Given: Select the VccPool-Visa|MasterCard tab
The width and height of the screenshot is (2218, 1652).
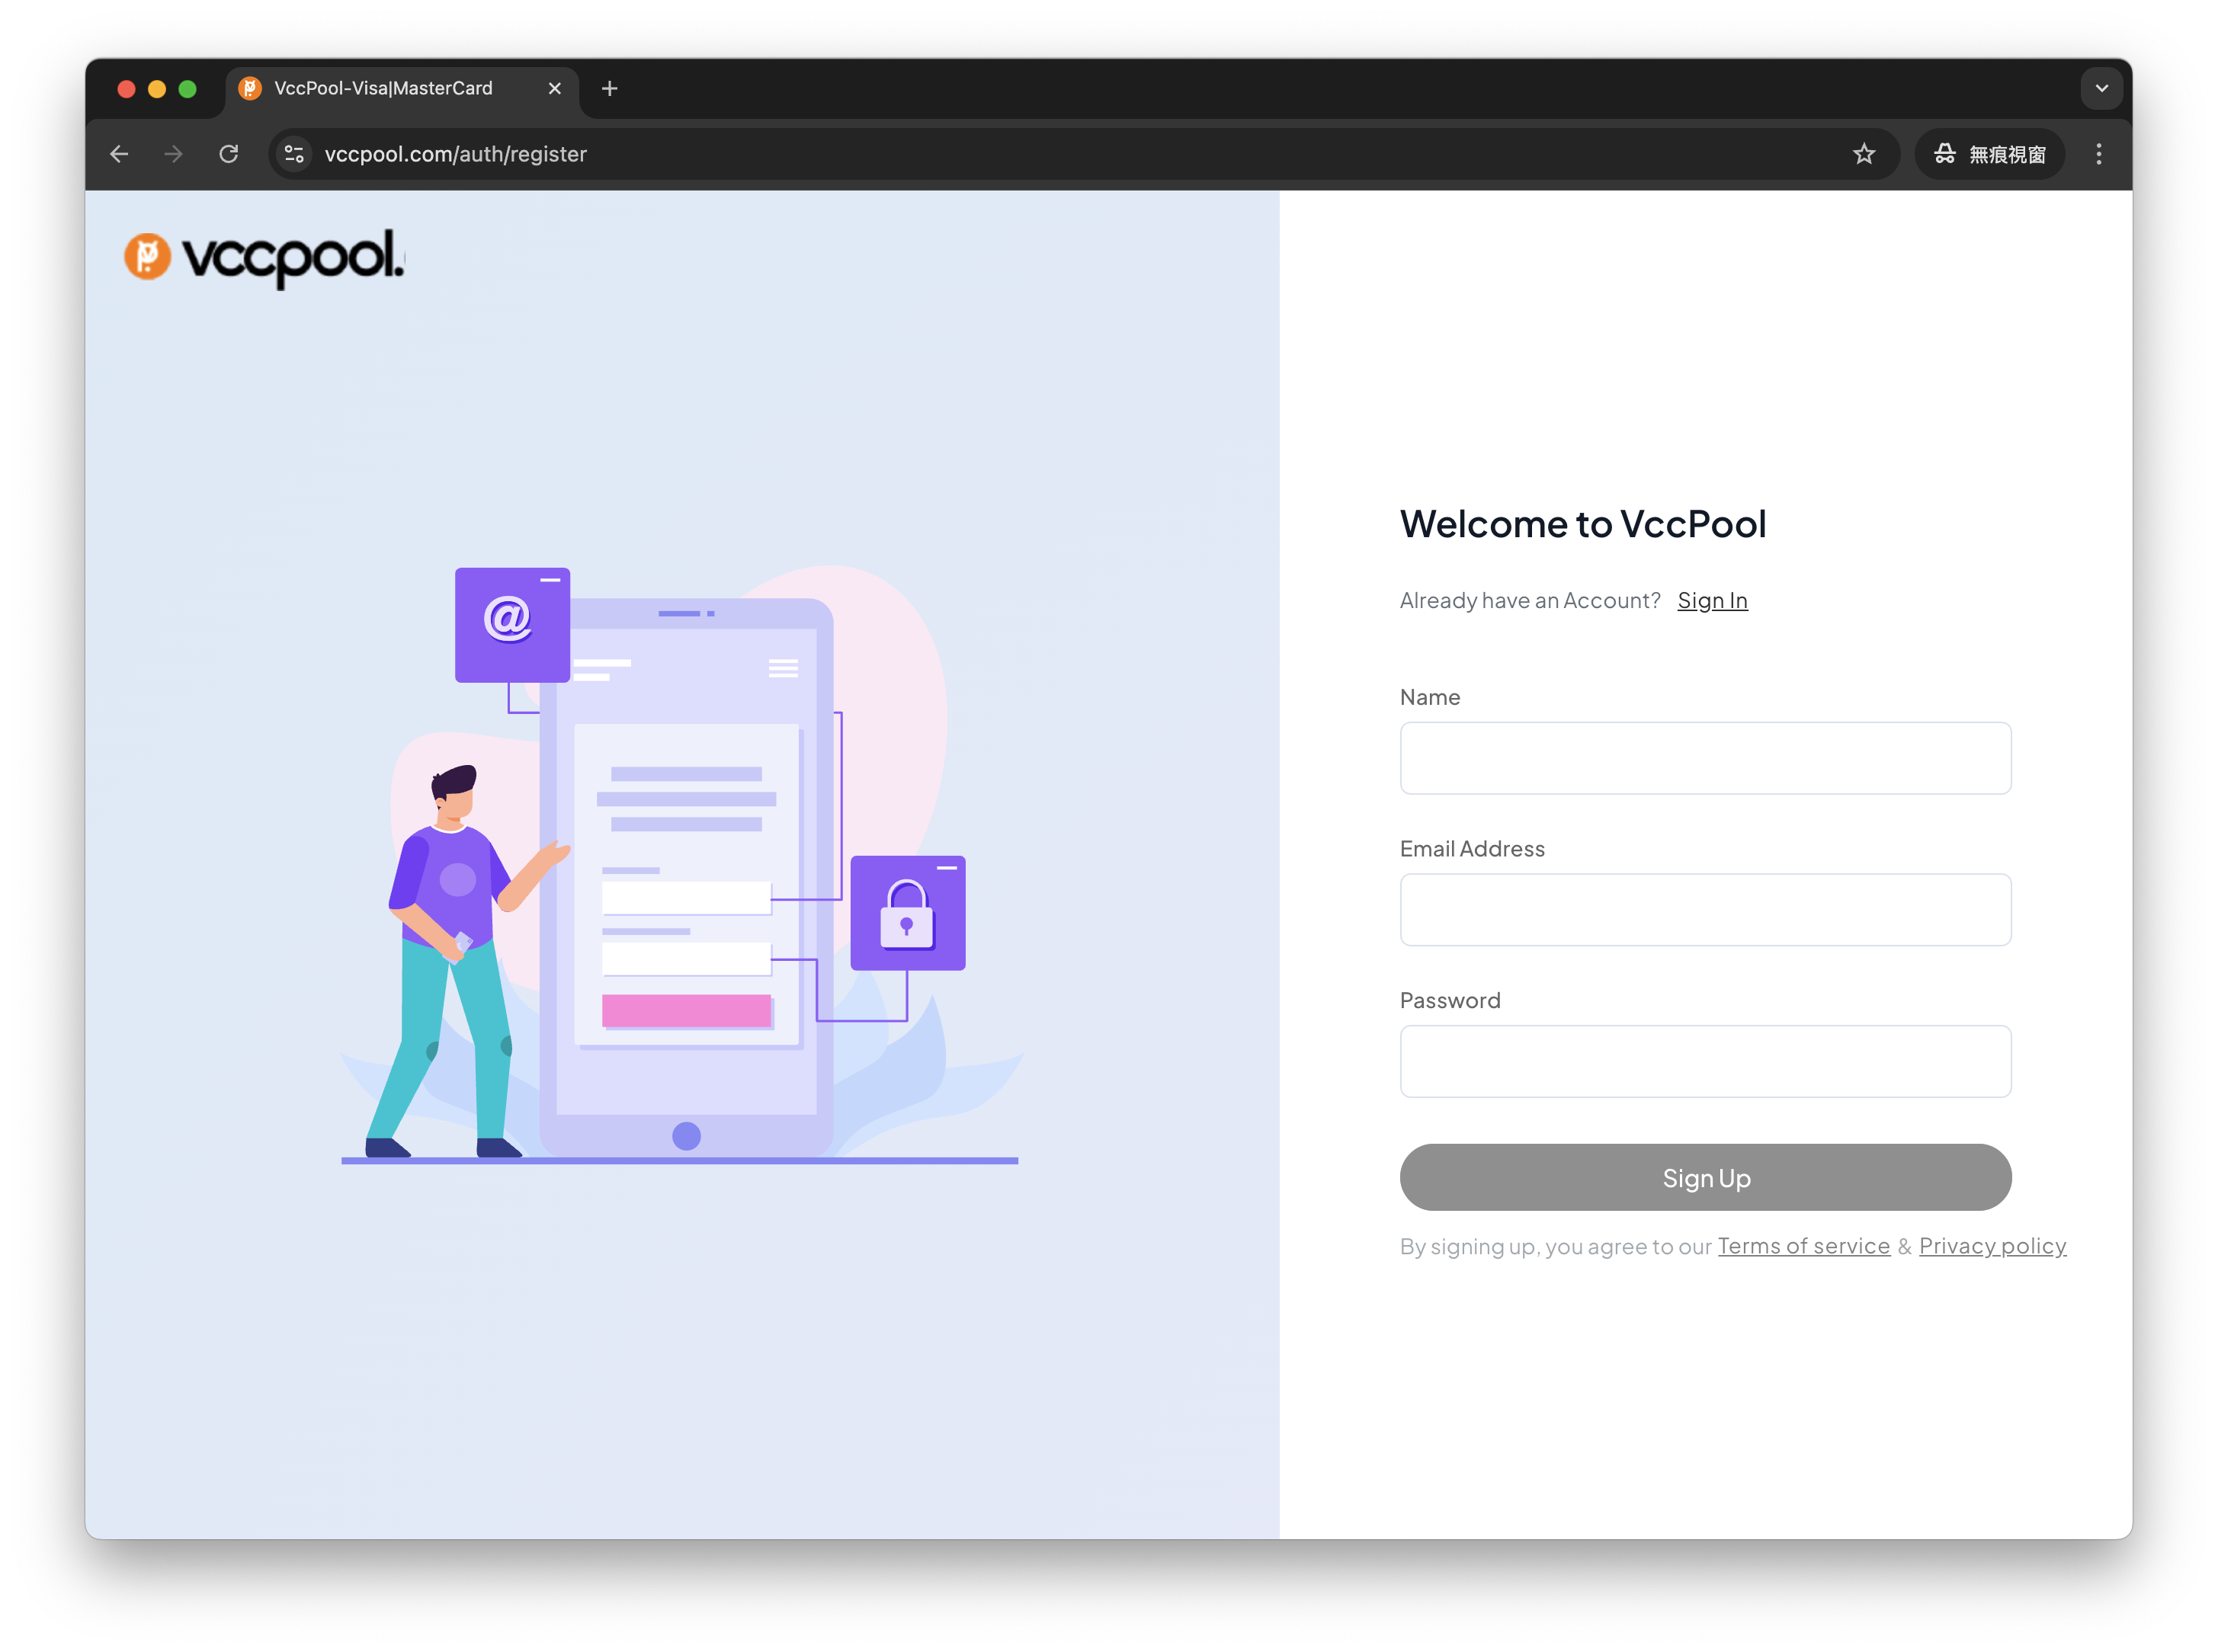Looking at the screenshot, I should (383, 89).
